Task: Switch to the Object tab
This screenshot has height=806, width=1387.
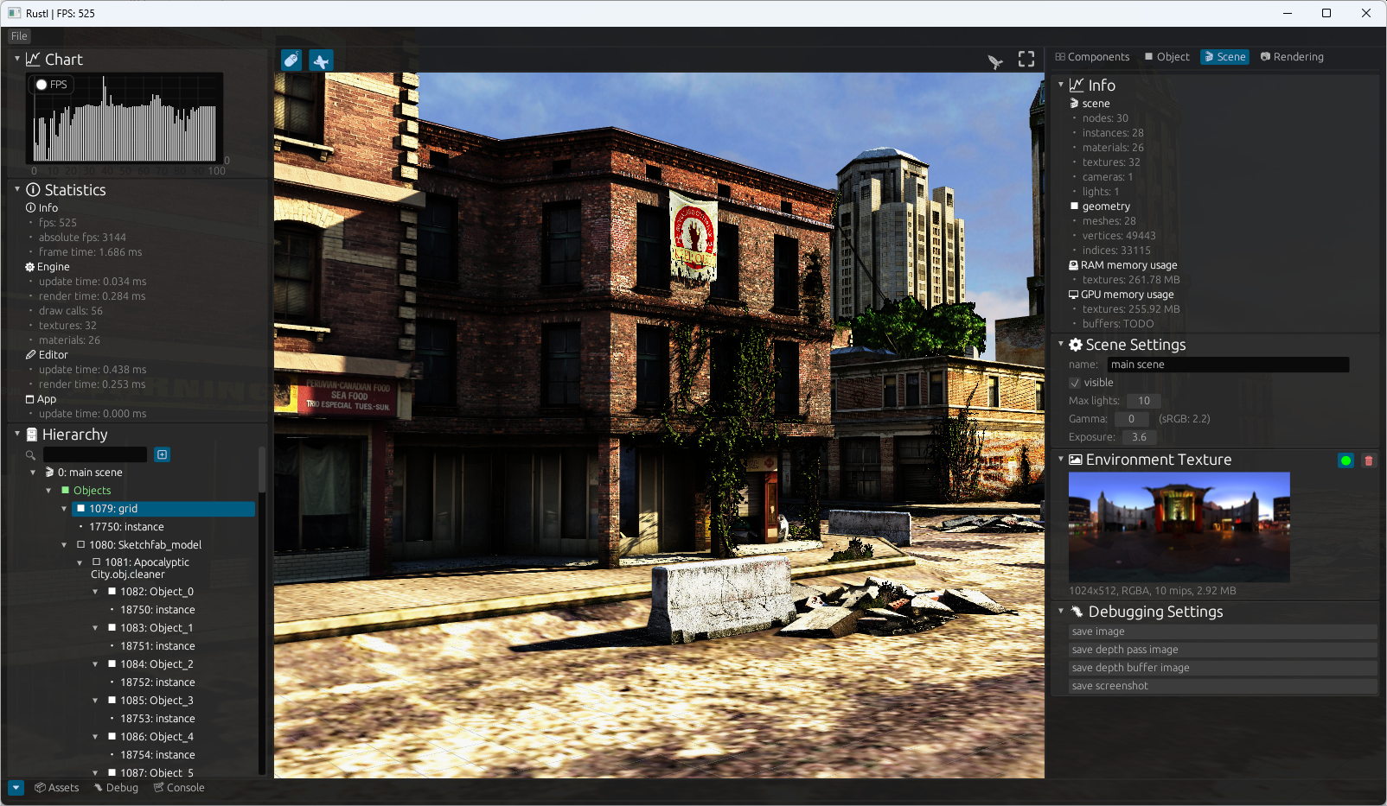Action: click(1166, 57)
